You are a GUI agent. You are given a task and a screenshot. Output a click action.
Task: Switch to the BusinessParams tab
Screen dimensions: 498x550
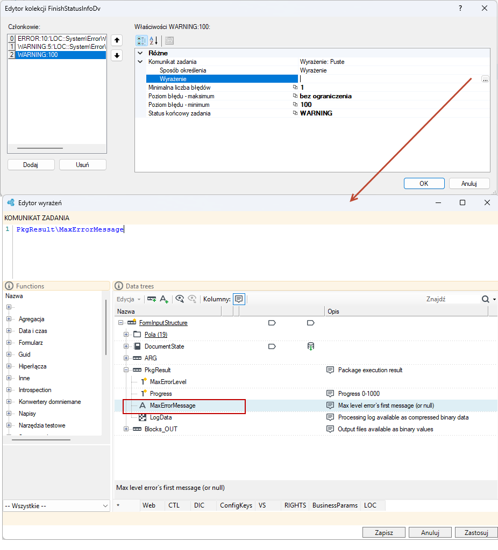click(335, 505)
